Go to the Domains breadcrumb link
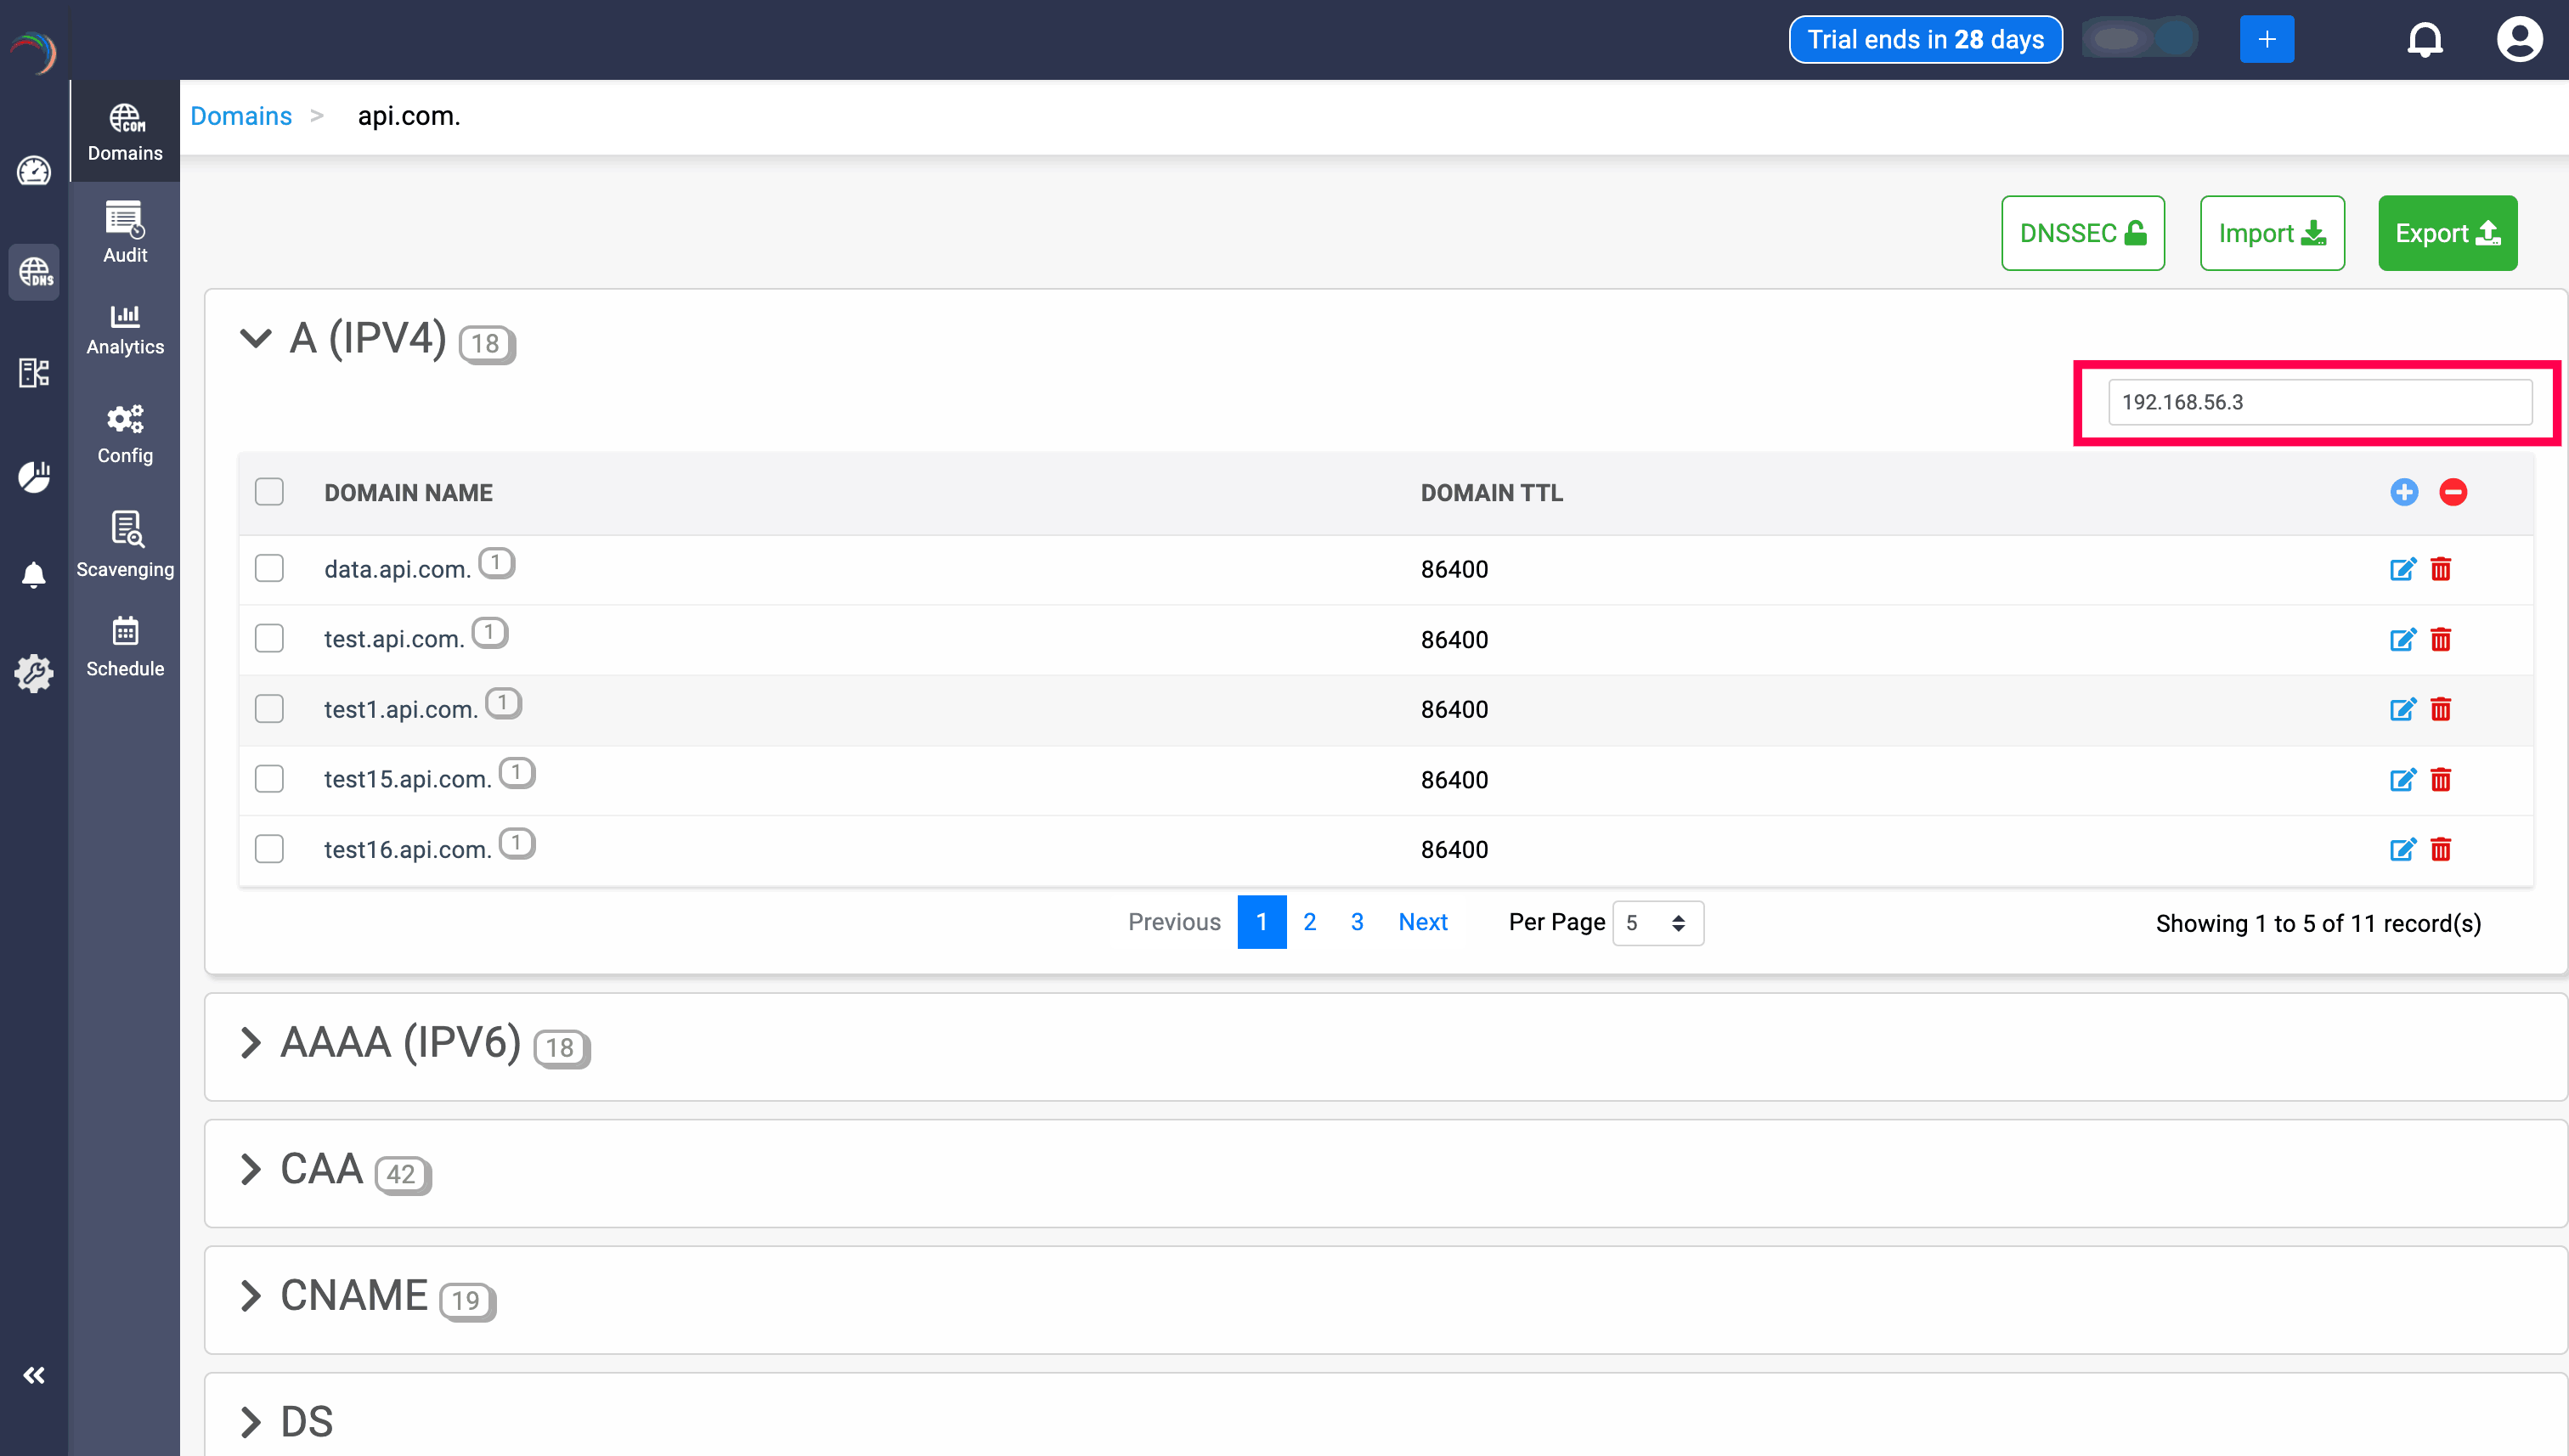2569x1456 pixels. (241, 116)
